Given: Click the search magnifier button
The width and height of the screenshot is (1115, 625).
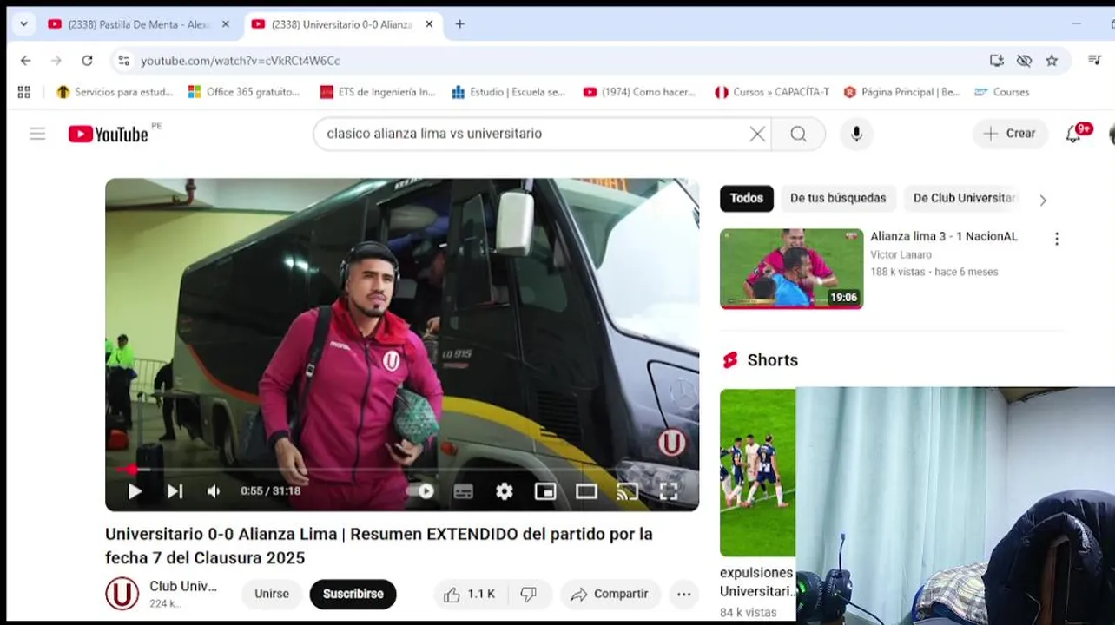Looking at the screenshot, I should [798, 134].
